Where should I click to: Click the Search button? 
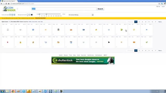tap(100, 9)
